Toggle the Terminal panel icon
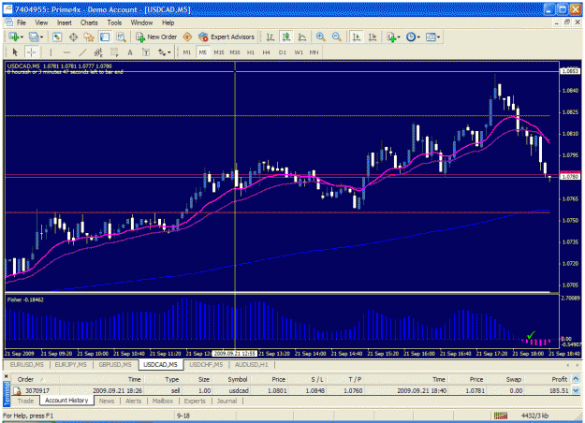The height and width of the screenshot is (423, 585). pos(105,36)
